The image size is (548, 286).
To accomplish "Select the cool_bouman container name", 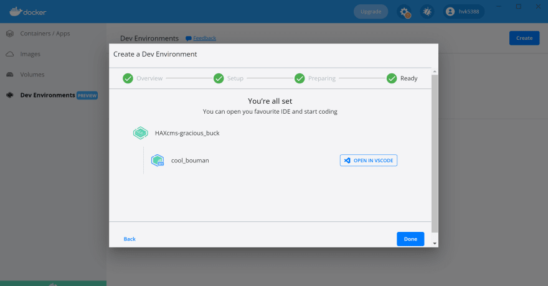I will pyautogui.click(x=190, y=160).
